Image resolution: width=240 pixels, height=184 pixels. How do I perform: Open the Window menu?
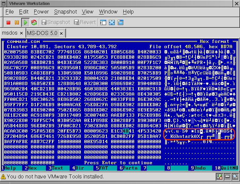[x=108, y=12]
